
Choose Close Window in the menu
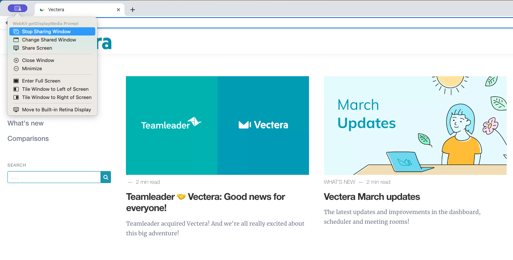[52, 61]
